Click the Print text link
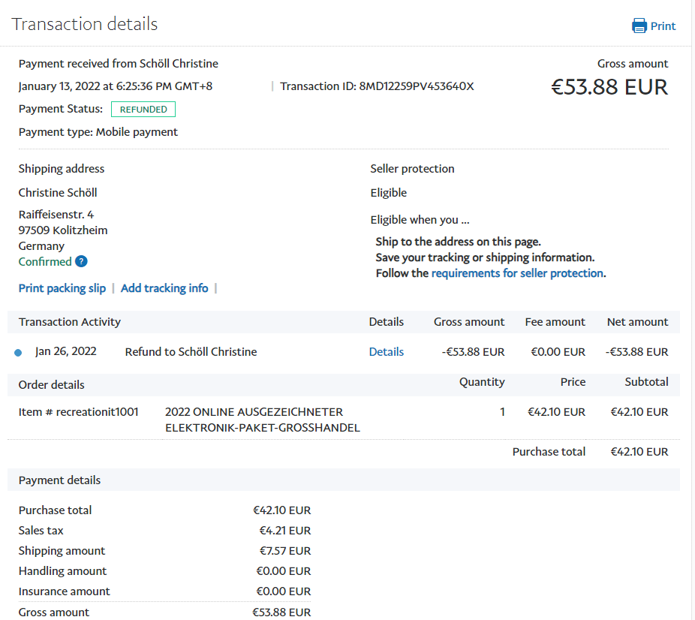Image resolution: width=695 pixels, height=620 pixels. pyautogui.click(x=663, y=26)
